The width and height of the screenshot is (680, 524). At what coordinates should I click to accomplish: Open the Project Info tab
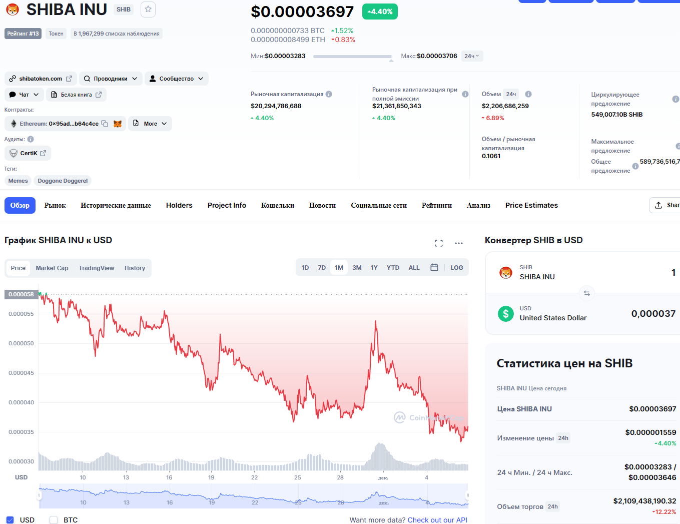coord(227,205)
